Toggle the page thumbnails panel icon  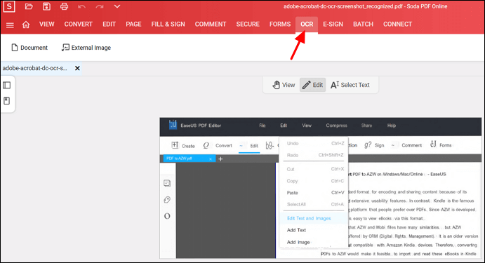[7, 85]
